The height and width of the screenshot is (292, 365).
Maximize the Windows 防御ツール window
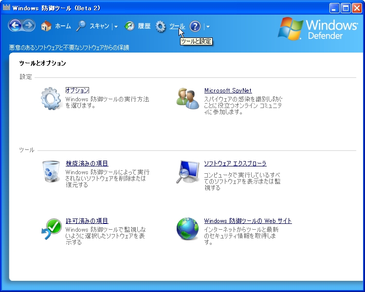click(x=346, y=8)
